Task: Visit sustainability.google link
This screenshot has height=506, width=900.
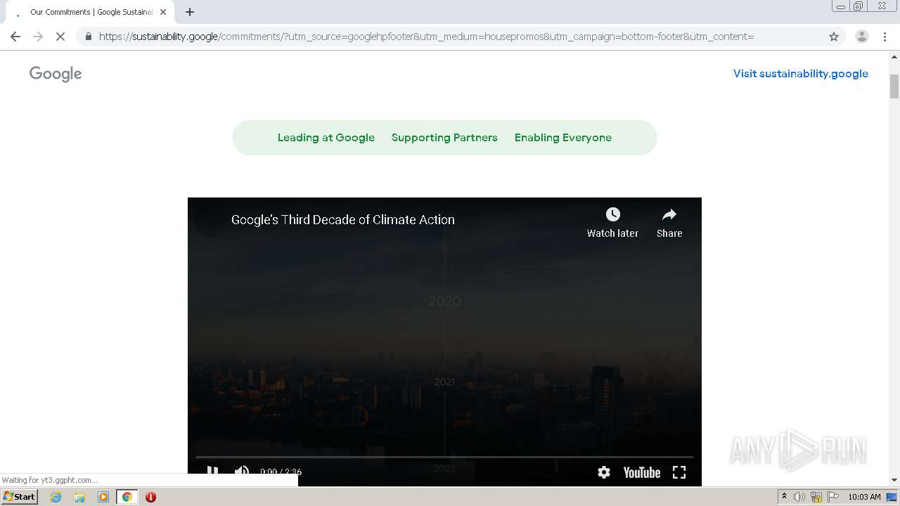Action: (x=801, y=73)
